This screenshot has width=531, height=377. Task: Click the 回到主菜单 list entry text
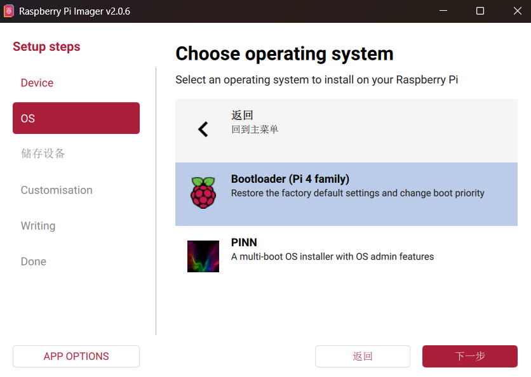click(255, 129)
